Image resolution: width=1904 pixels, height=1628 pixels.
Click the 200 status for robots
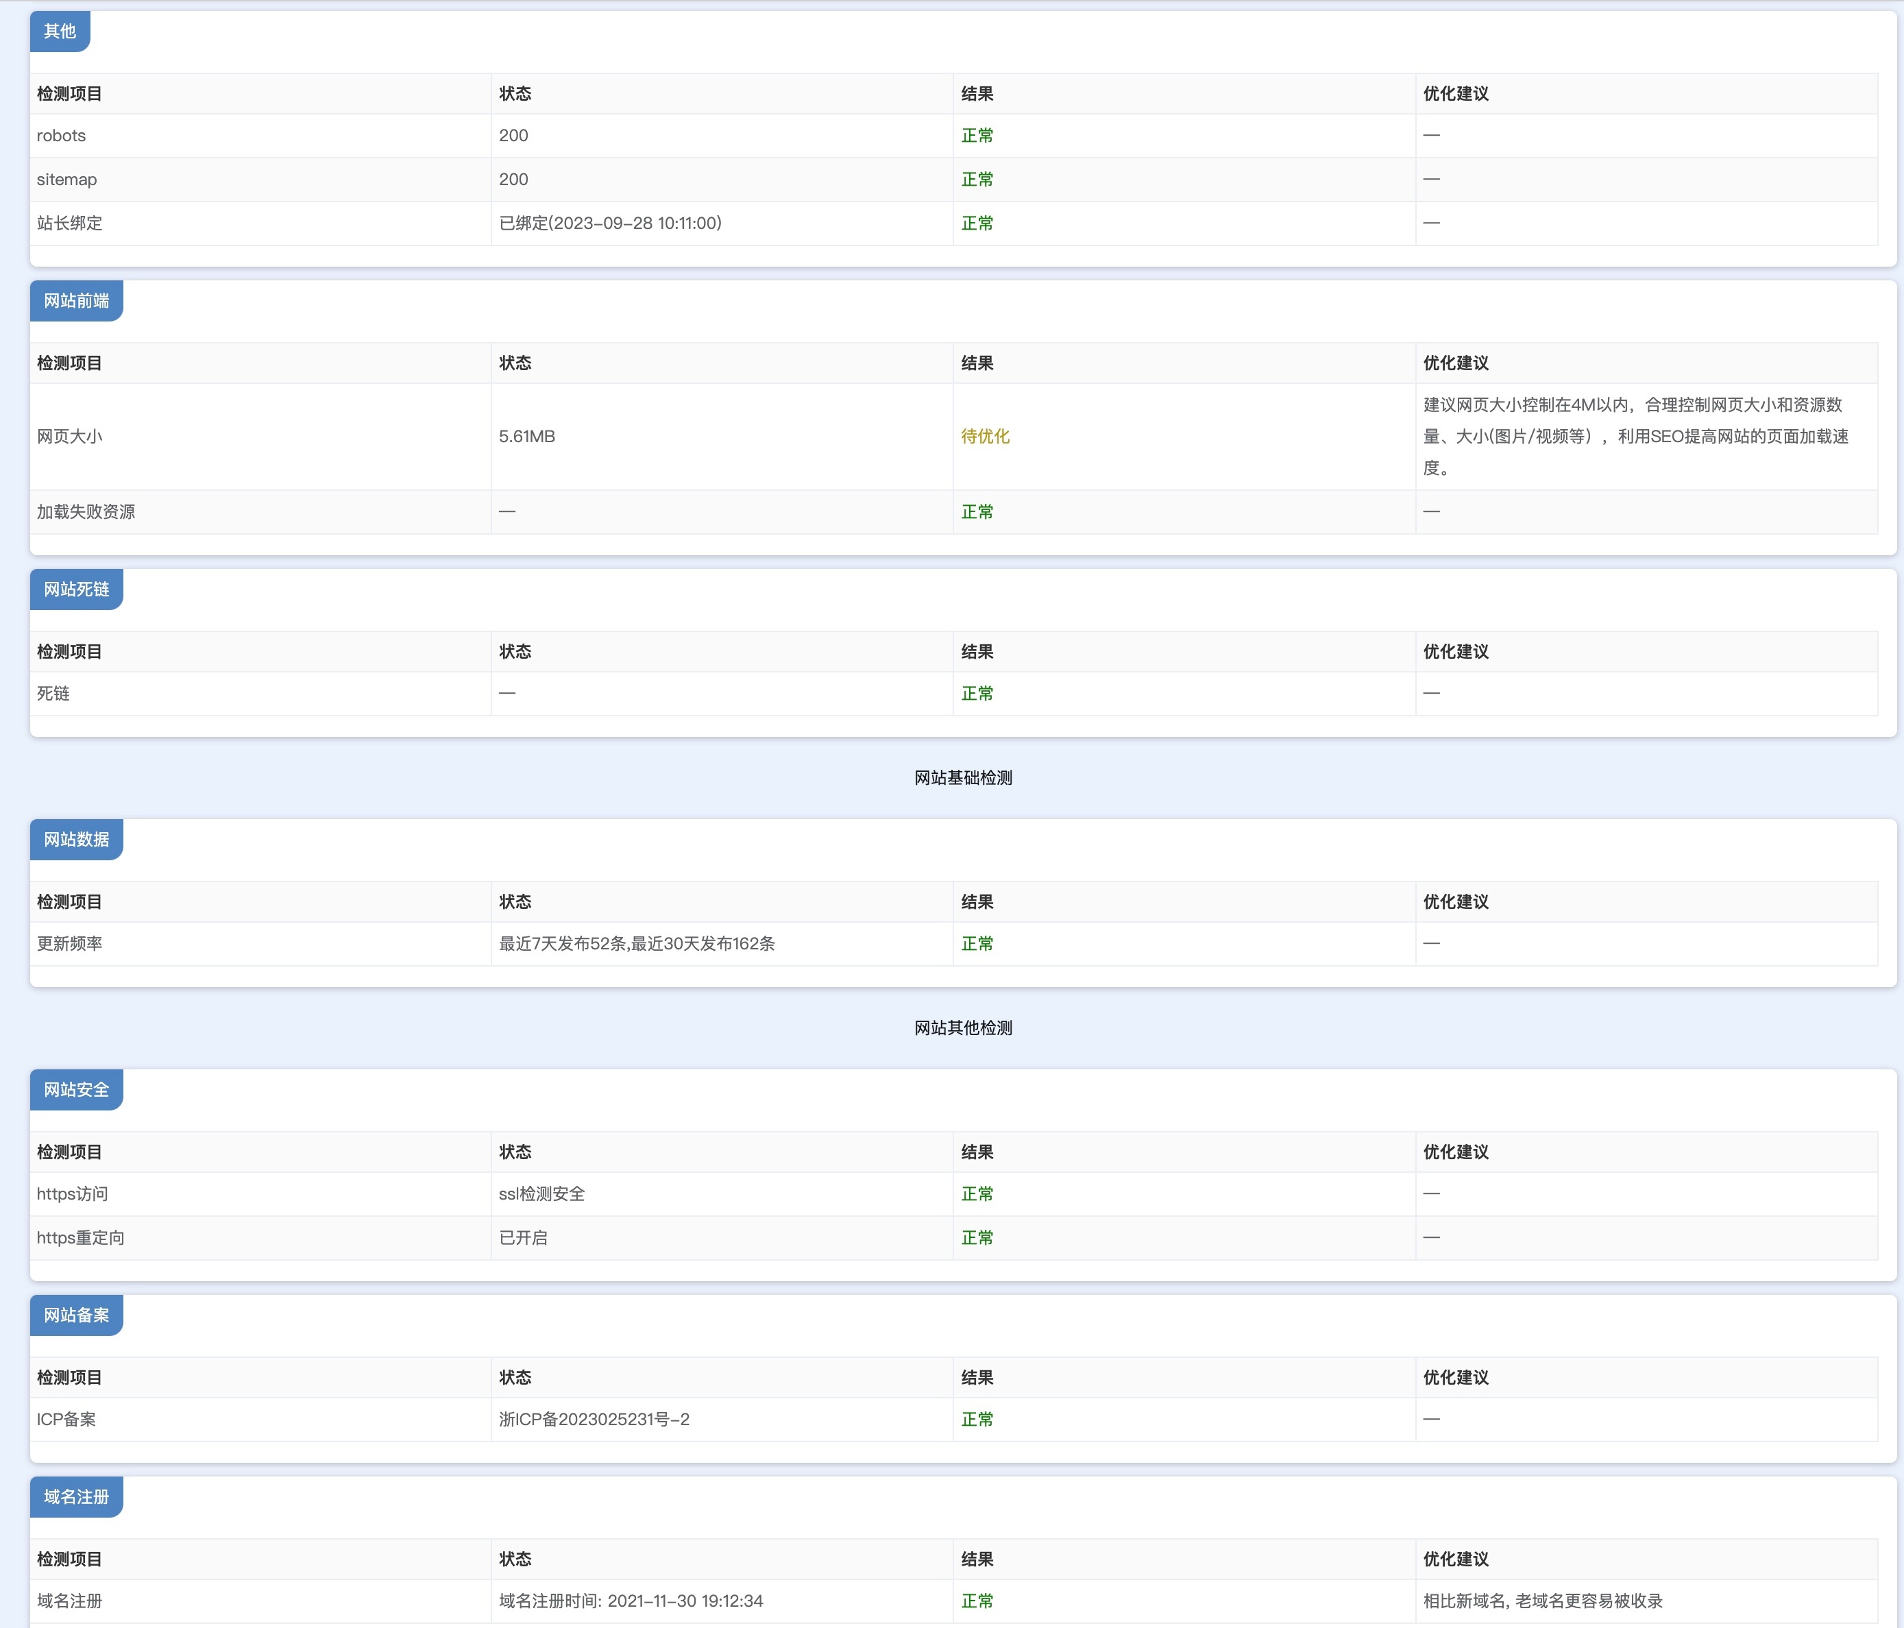tap(513, 135)
